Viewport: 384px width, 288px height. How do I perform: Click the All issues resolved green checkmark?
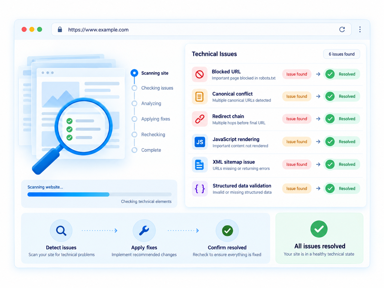319,229
